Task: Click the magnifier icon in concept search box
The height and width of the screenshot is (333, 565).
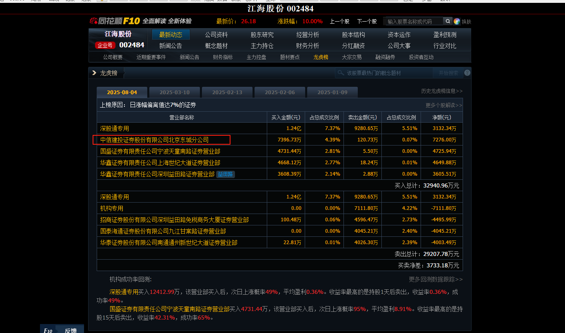Action: coord(341,73)
